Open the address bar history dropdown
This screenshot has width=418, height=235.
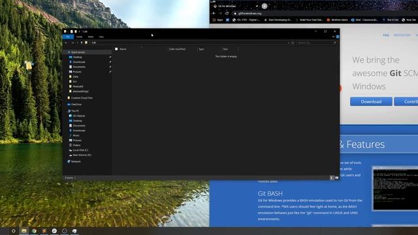[x=289, y=42]
